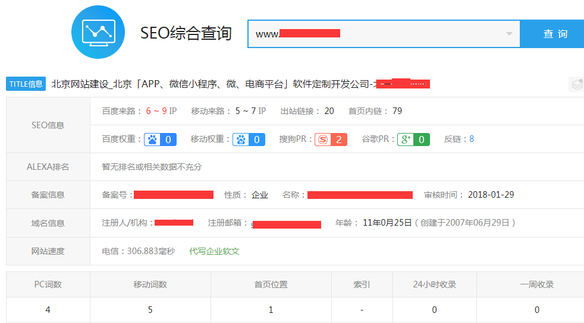Click the TITLE信息 badge
The width and height of the screenshot is (584, 323).
click(26, 84)
